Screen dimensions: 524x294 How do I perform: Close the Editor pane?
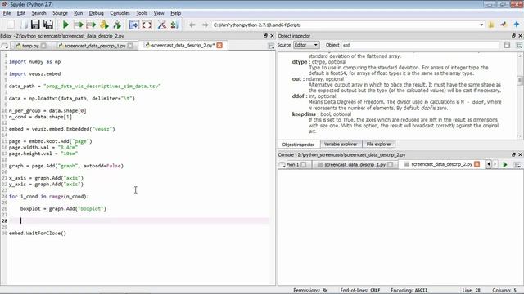point(272,36)
